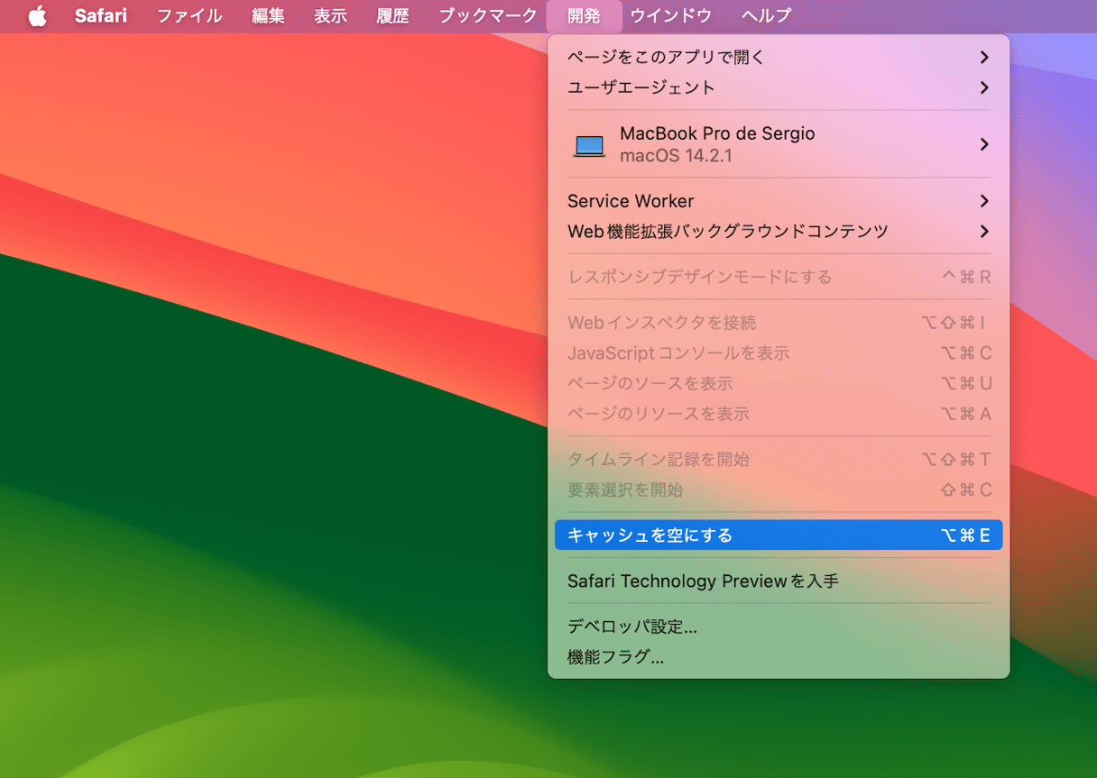Open 機能フラグ… option
The width and height of the screenshot is (1097, 778).
[x=615, y=657]
